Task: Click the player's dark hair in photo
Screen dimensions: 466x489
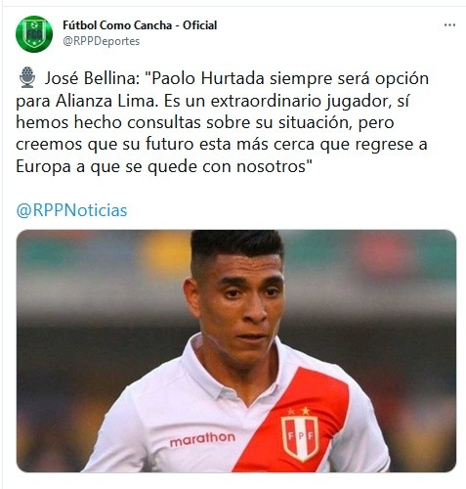Action: 236,244
